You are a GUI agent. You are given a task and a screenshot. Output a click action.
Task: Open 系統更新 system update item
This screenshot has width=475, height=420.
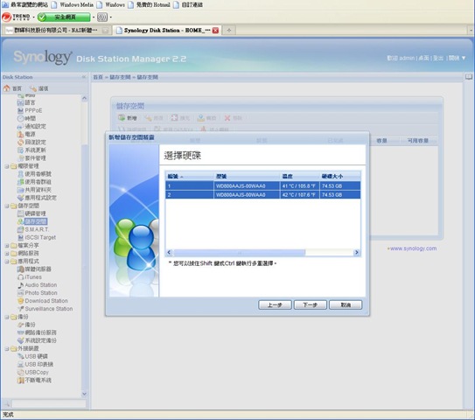31,150
